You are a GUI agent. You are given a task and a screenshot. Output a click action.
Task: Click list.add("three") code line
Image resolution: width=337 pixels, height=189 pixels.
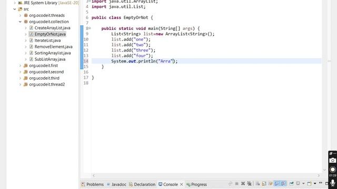pyautogui.click(x=133, y=50)
